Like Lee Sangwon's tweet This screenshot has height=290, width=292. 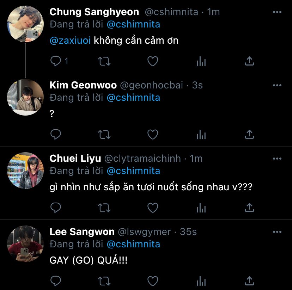coord(152,281)
